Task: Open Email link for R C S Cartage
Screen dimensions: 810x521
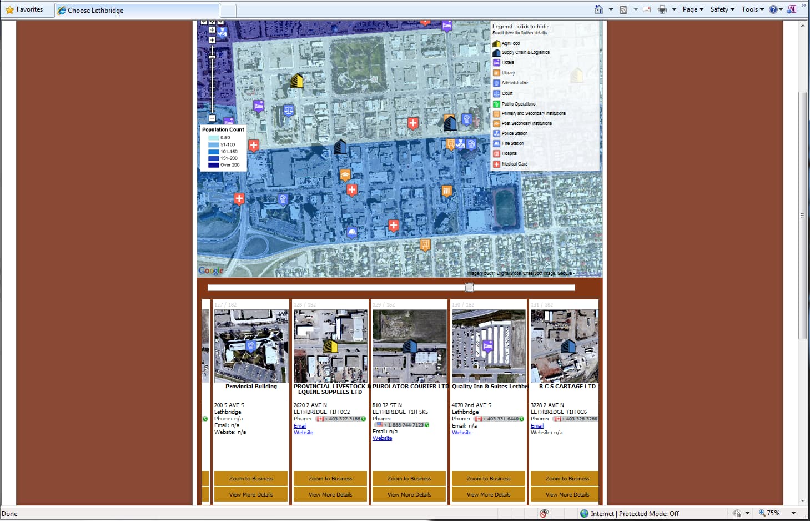Action: tap(537, 426)
